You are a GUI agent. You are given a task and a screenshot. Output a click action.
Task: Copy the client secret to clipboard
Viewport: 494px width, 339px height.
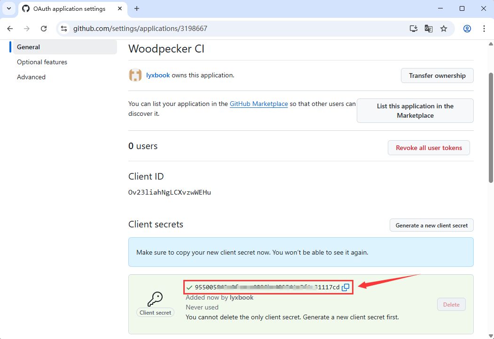tap(345, 287)
